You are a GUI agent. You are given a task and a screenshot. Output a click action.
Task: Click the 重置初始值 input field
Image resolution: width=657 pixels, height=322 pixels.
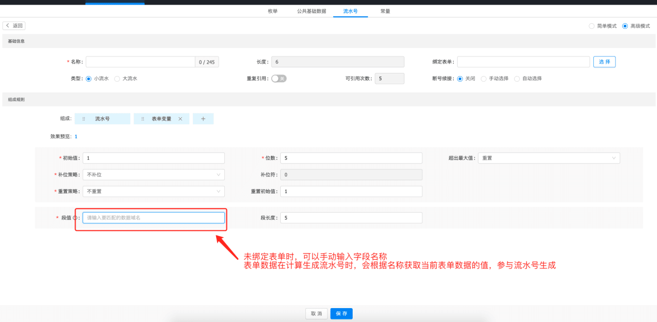point(351,191)
